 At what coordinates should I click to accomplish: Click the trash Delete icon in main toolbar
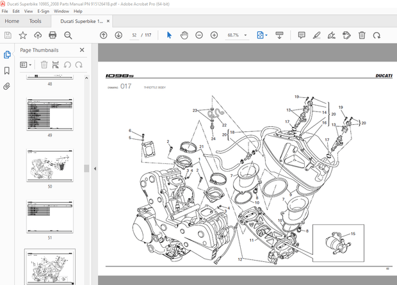coord(362,35)
